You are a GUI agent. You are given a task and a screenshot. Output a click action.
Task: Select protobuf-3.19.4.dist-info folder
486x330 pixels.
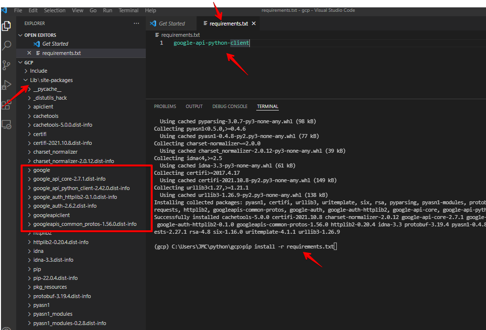point(81,296)
